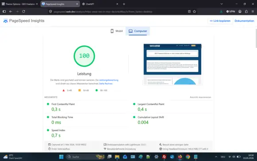Click Cumulative Layout Shift value 0.004
Screen dimensions: 257x161
[143, 122]
